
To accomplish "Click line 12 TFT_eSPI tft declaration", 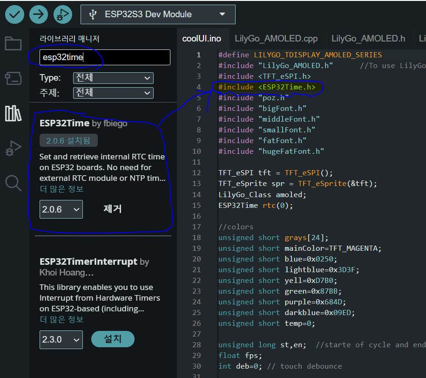I will [x=276, y=173].
